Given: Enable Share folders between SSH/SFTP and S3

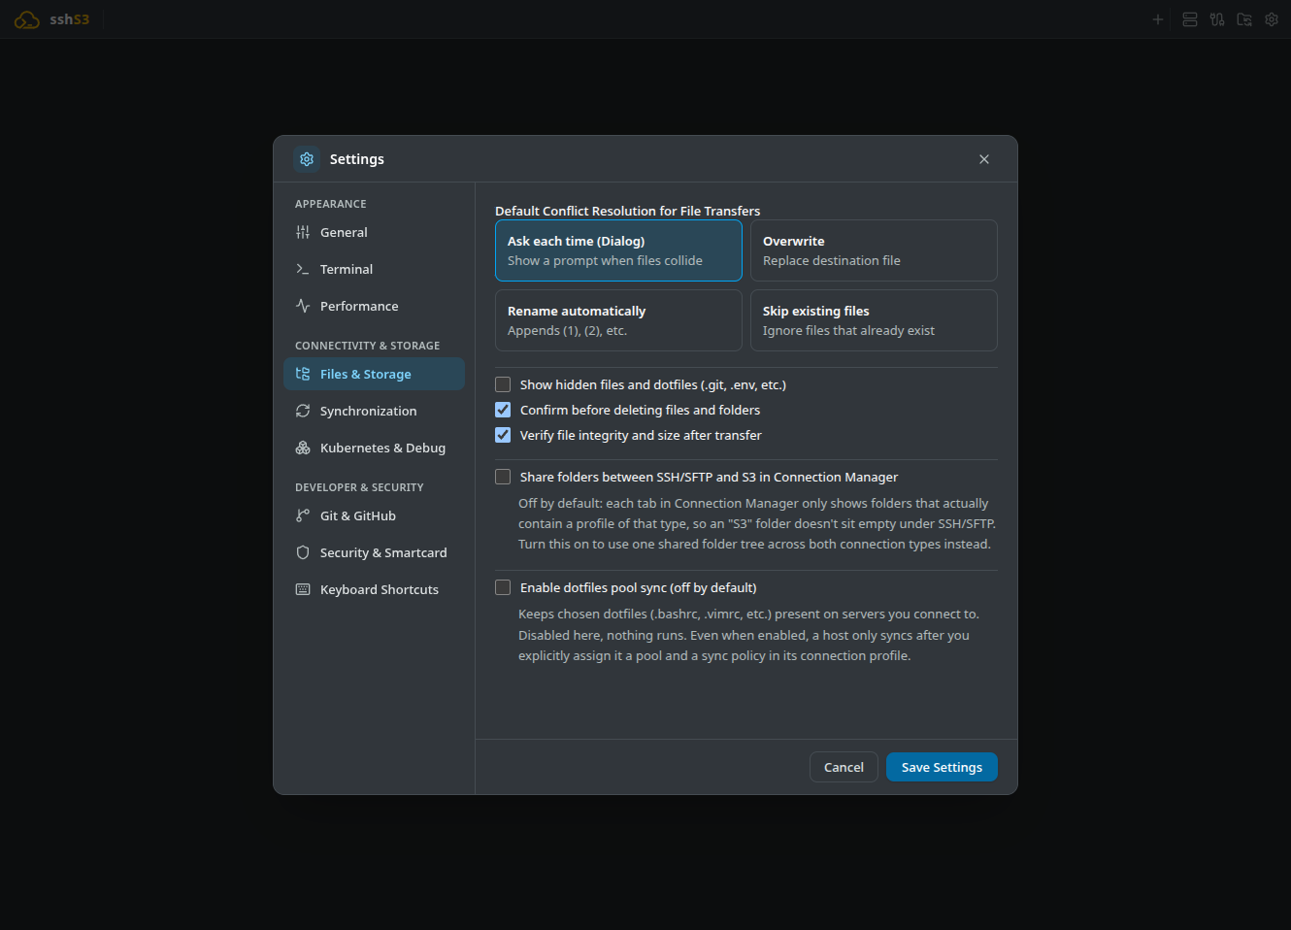Looking at the screenshot, I should tap(503, 478).
